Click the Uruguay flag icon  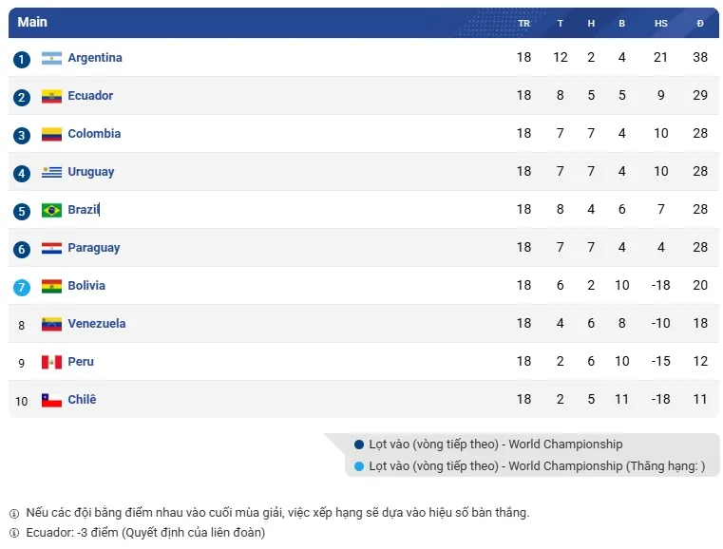[51, 172]
